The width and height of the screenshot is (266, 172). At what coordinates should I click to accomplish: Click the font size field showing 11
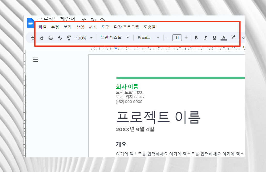click(177, 38)
